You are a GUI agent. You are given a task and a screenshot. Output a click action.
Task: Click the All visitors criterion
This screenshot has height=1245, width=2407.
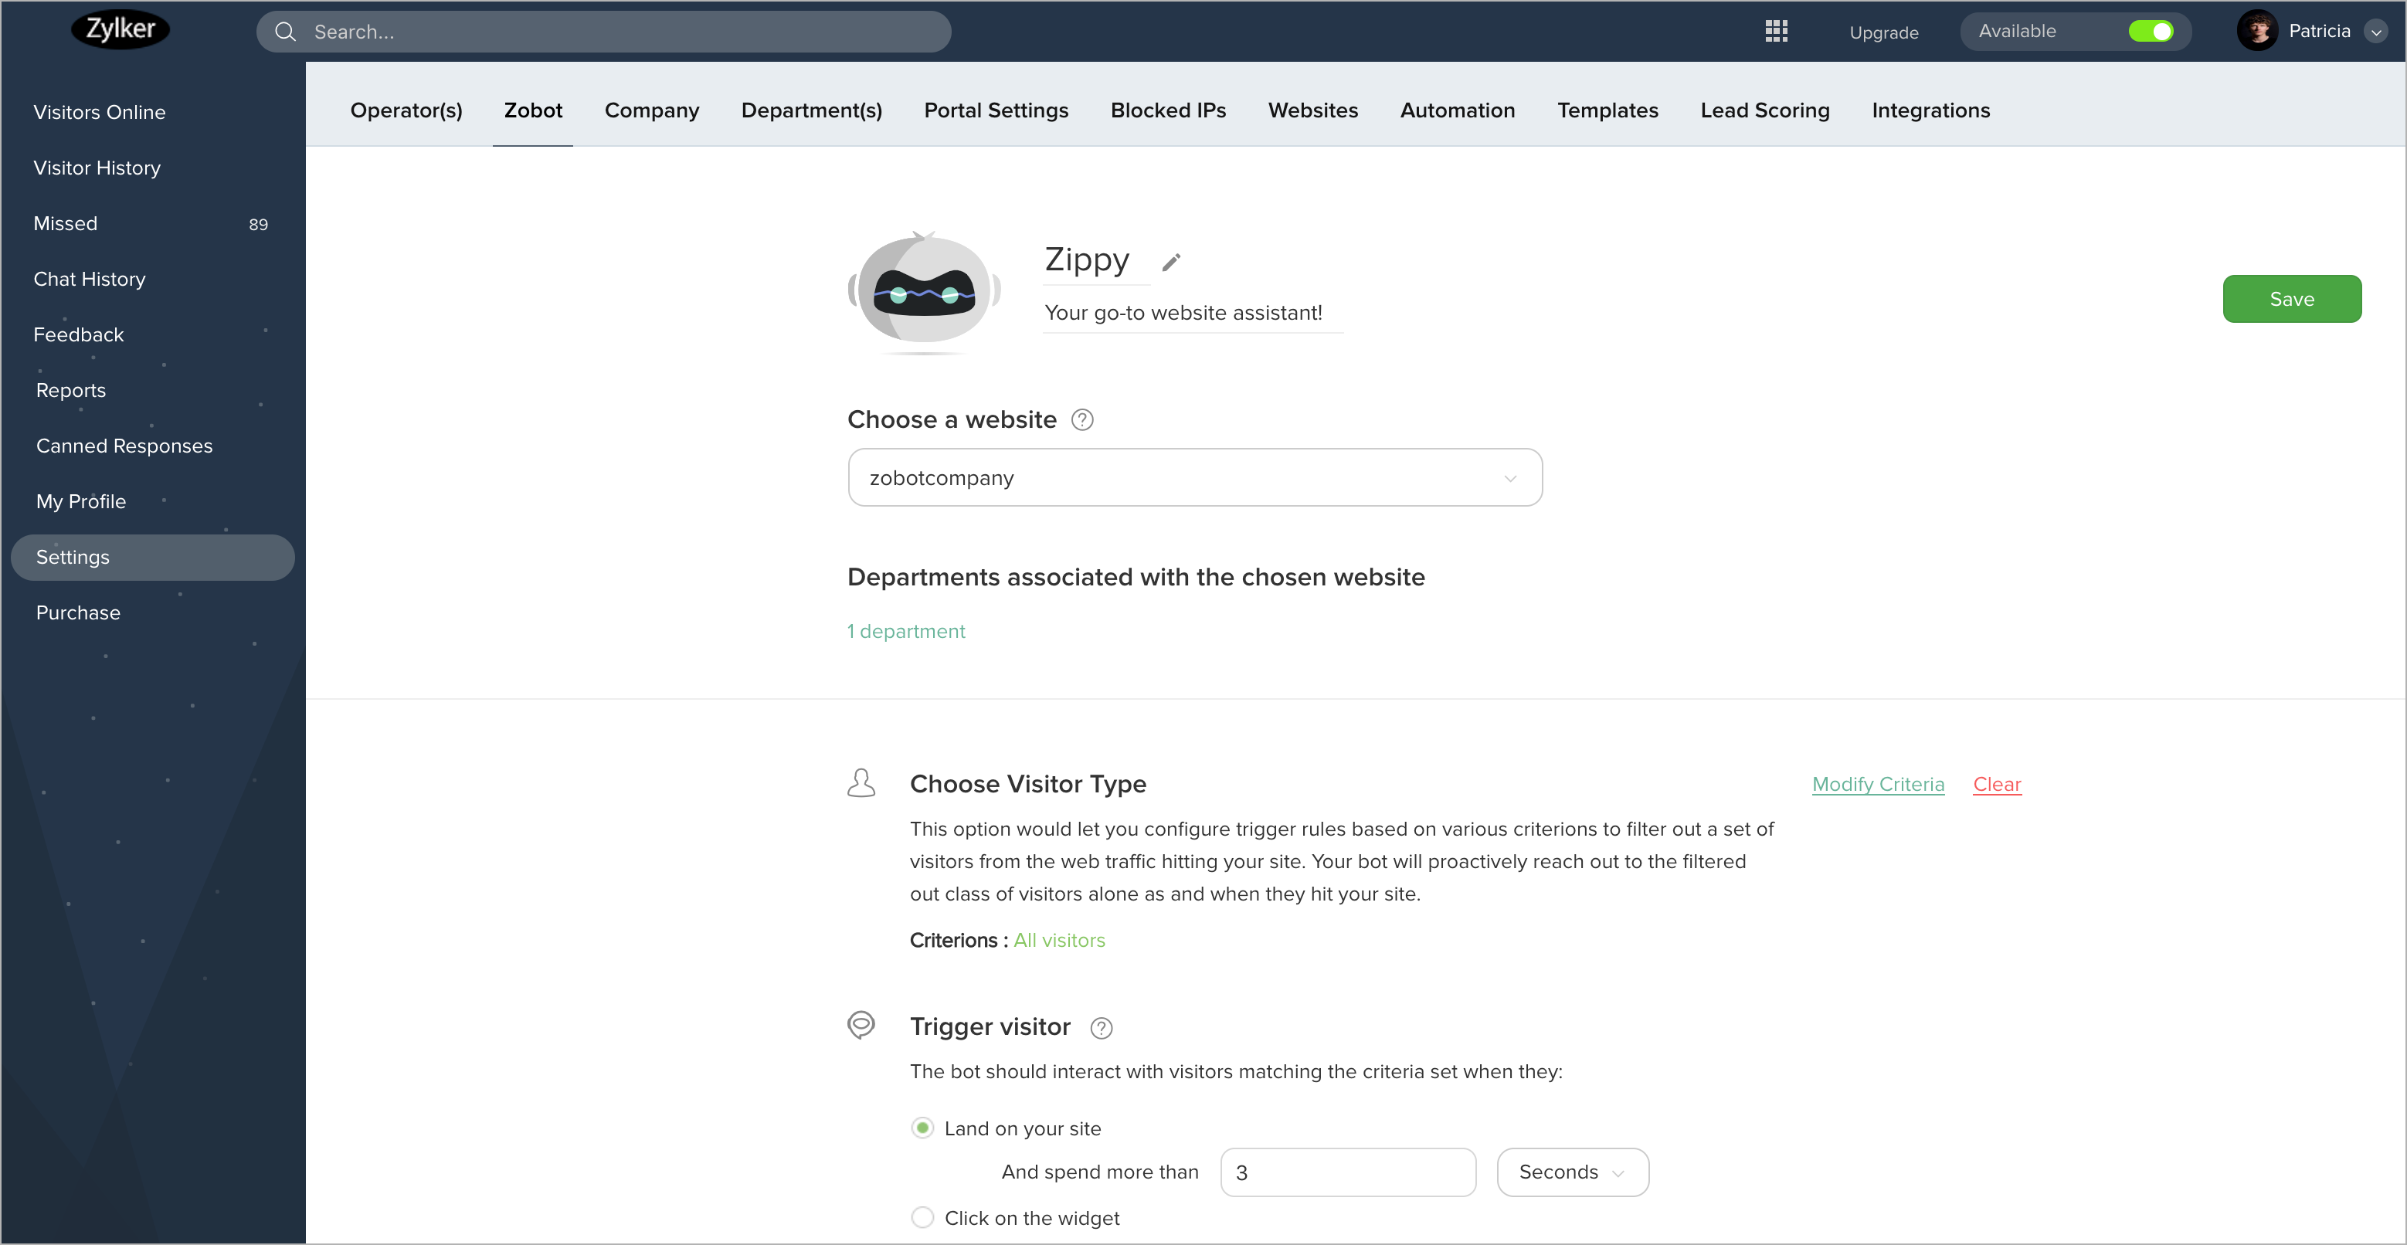coord(1059,940)
